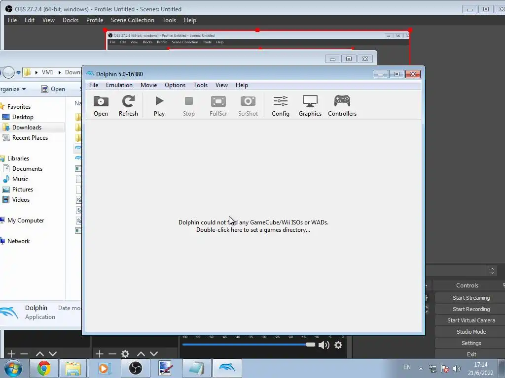
Task: Expand the Organize dropdown in Explorer
Action: [x=13, y=89]
